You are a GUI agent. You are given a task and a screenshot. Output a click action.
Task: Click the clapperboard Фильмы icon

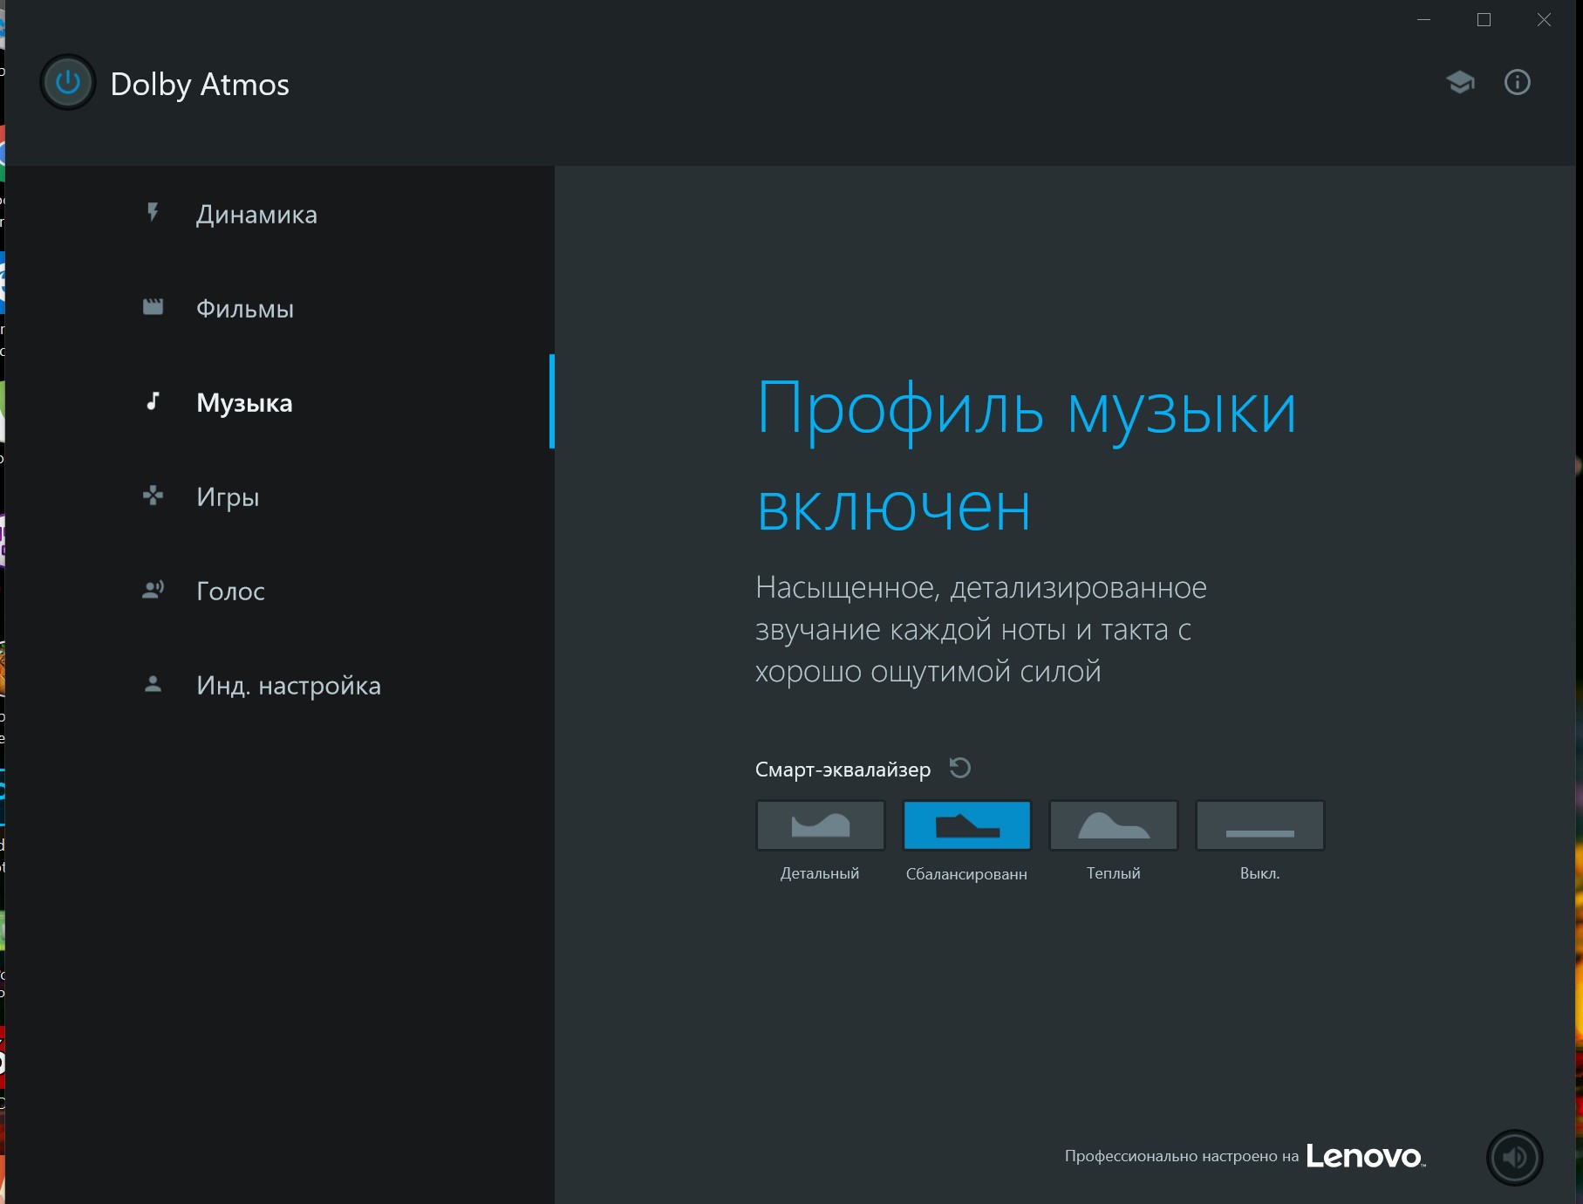pyautogui.click(x=153, y=307)
